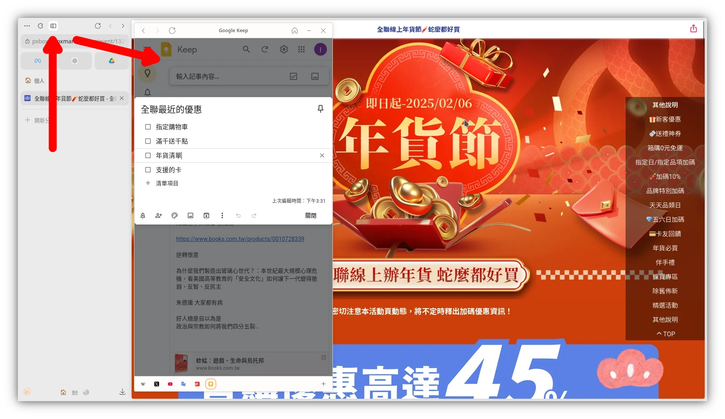The height and width of the screenshot is (419, 725).
Task: Search notes in Keep
Action: coord(247,49)
